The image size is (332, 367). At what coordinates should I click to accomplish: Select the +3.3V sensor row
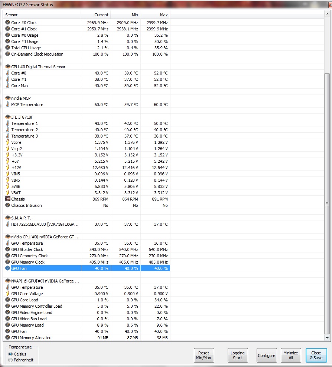click(x=87, y=155)
